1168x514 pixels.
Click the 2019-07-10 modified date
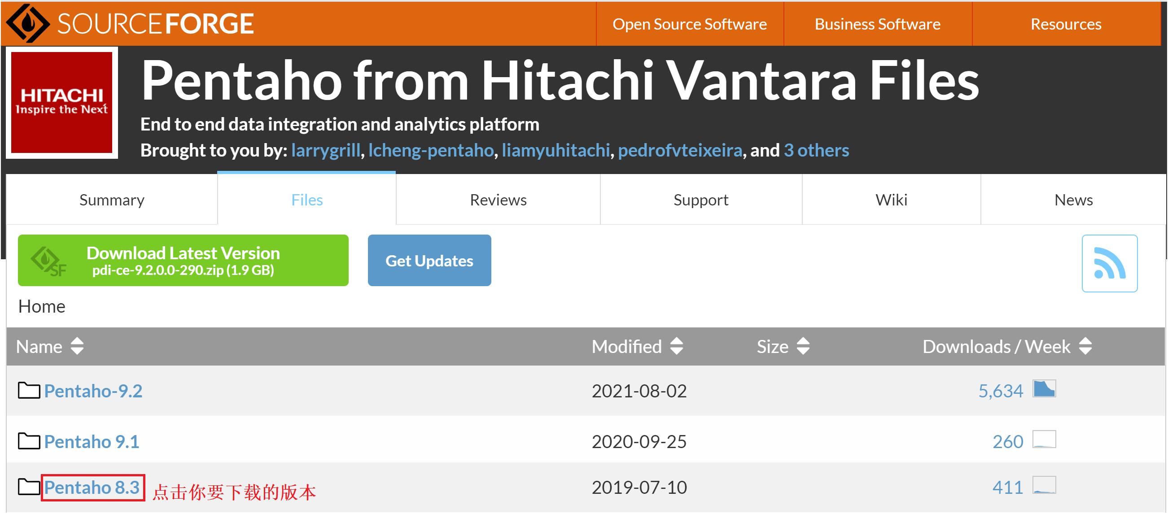(639, 487)
